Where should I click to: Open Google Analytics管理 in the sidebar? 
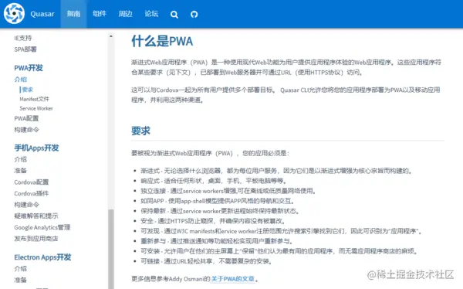[x=42, y=227]
